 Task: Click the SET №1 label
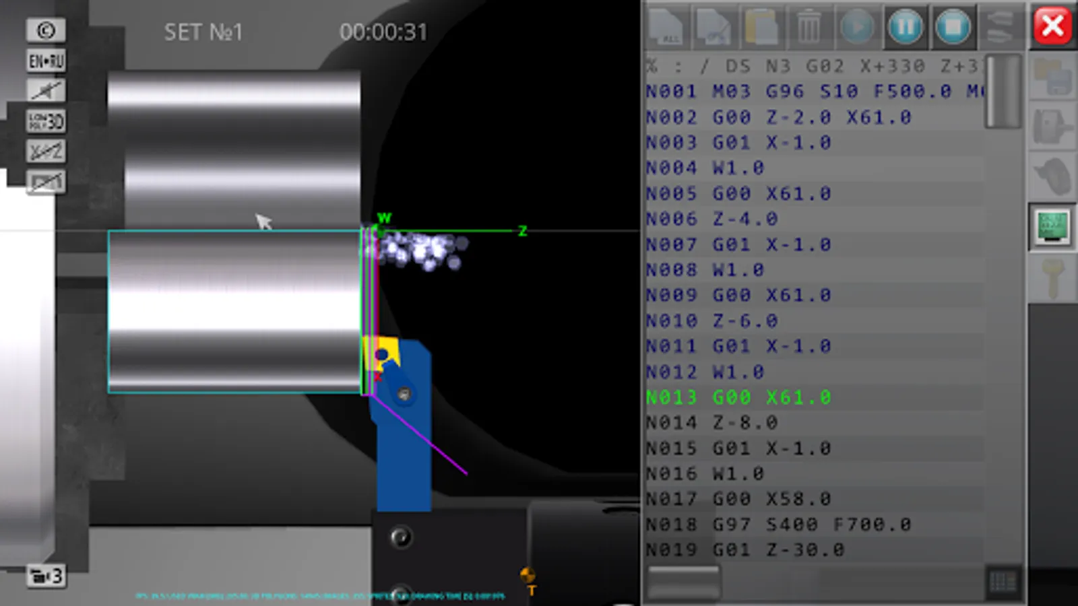[203, 32]
